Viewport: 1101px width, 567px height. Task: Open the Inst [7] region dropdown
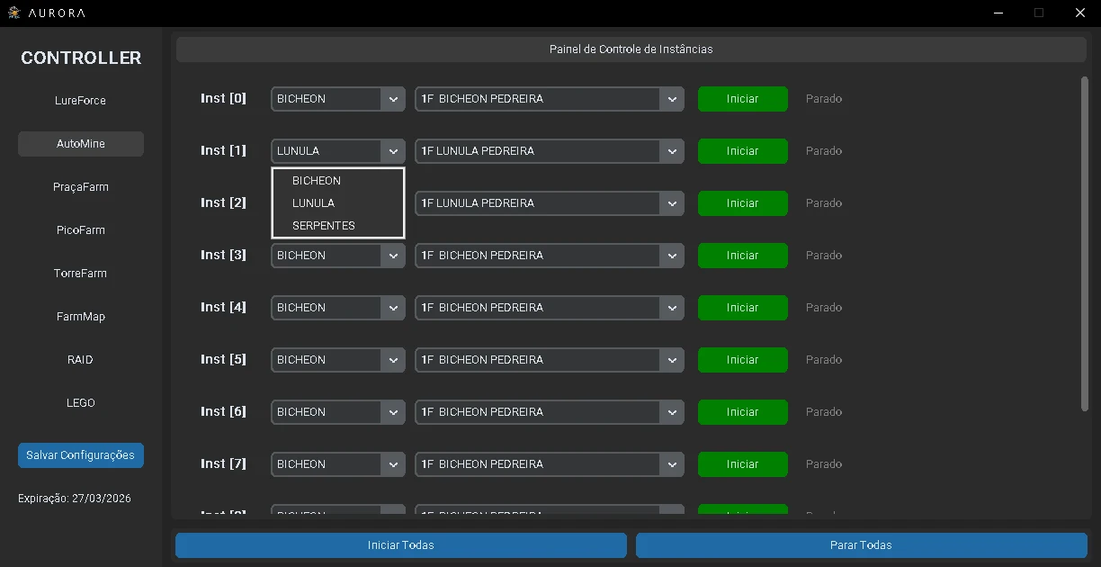pyautogui.click(x=337, y=464)
